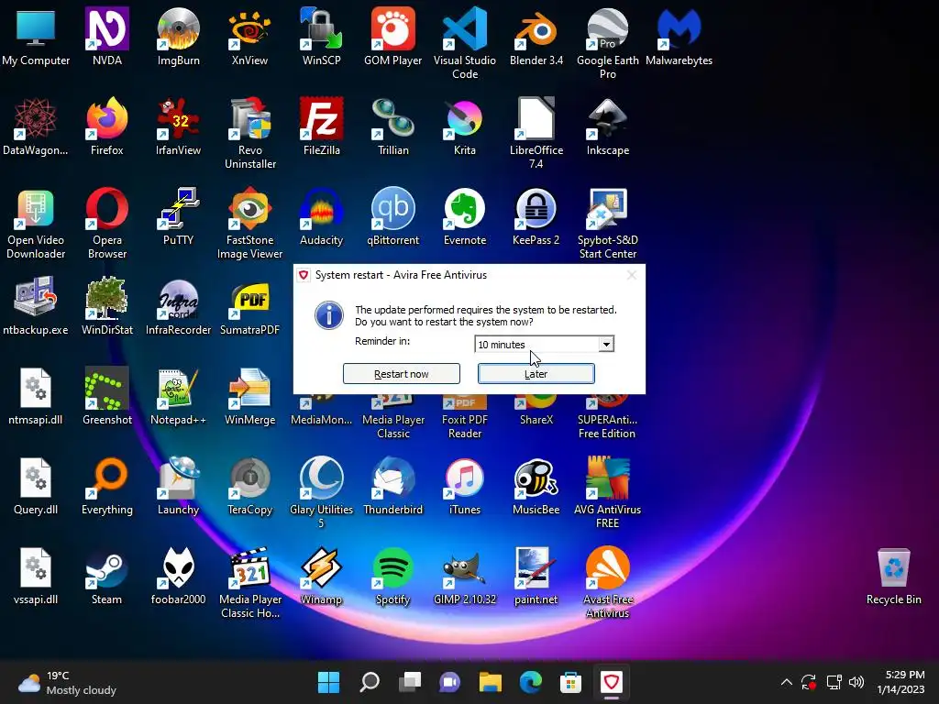Close the Avira System restart dialog
This screenshot has height=704, width=939.
[632, 275]
